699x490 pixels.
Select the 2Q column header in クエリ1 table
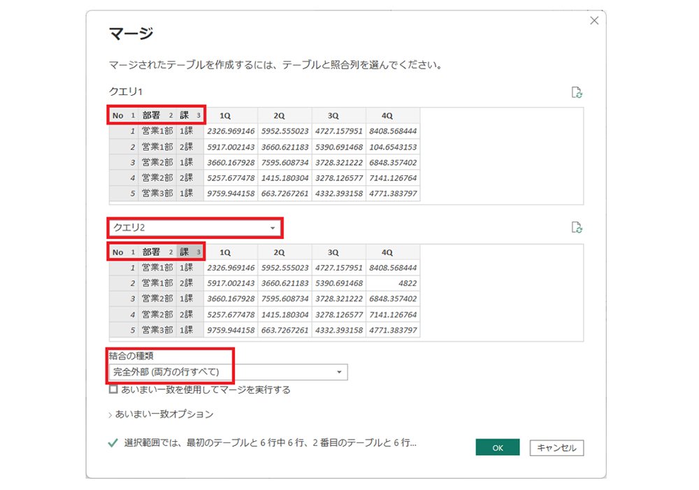[284, 115]
